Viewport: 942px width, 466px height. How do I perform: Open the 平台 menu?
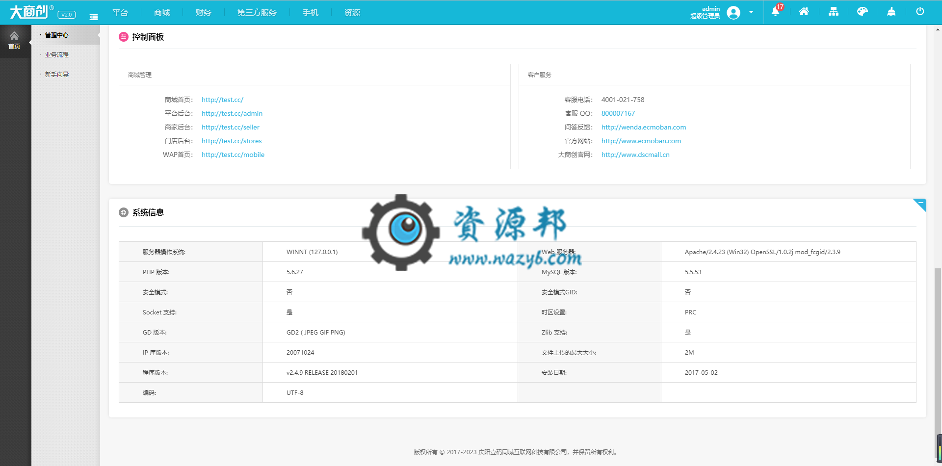tap(120, 12)
